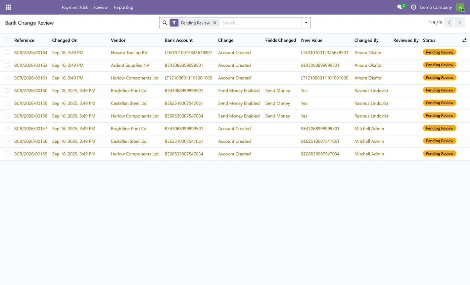Click the 1-9 / 9 pager counter
470x285 pixels.
click(435, 22)
